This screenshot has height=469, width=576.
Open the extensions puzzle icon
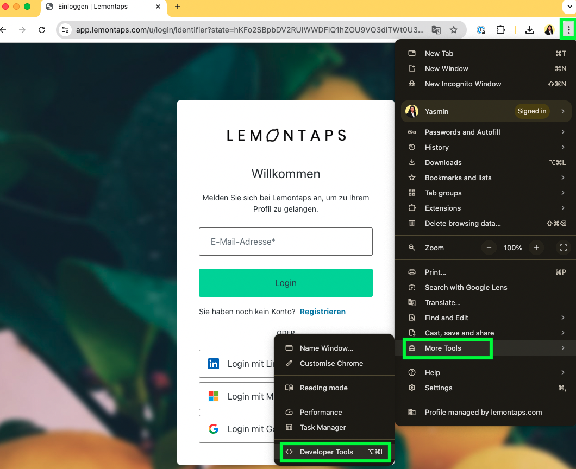click(500, 30)
